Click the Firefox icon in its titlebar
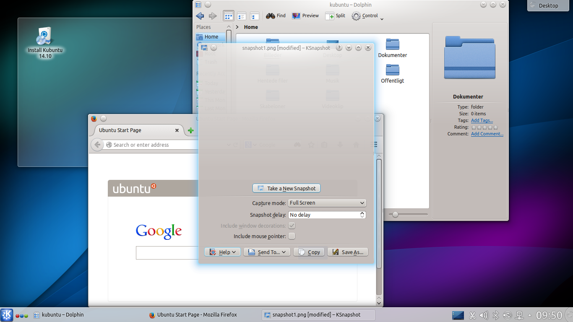The image size is (573, 322). tap(94, 119)
